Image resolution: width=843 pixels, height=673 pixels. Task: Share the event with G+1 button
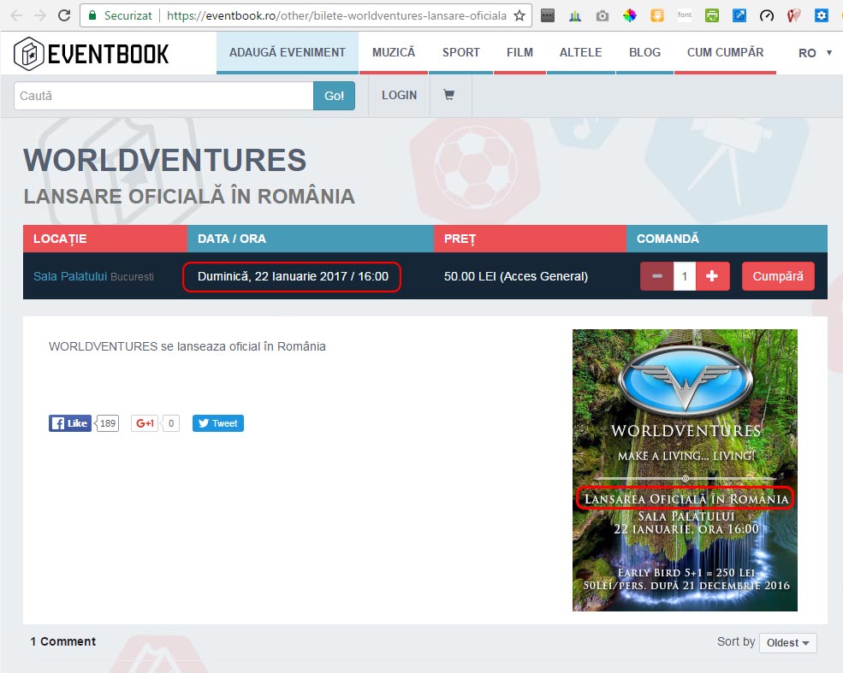pos(145,423)
